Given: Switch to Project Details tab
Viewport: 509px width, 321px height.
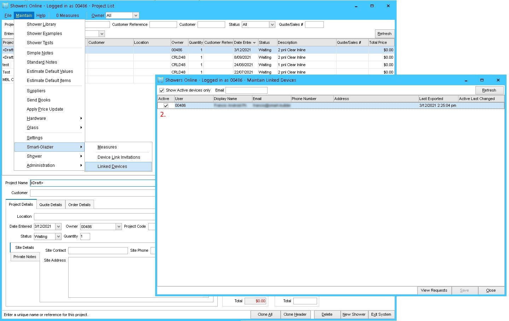Looking at the screenshot, I should [21, 204].
